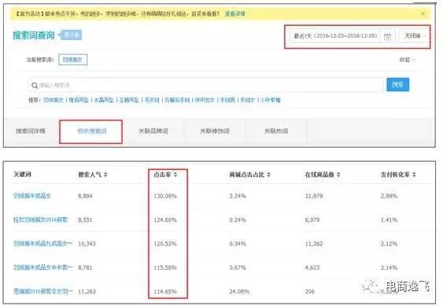Click the payment conversion rate 1.41%
Image resolution: width=443 pixels, height=306 pixels.
click(389, 219)
